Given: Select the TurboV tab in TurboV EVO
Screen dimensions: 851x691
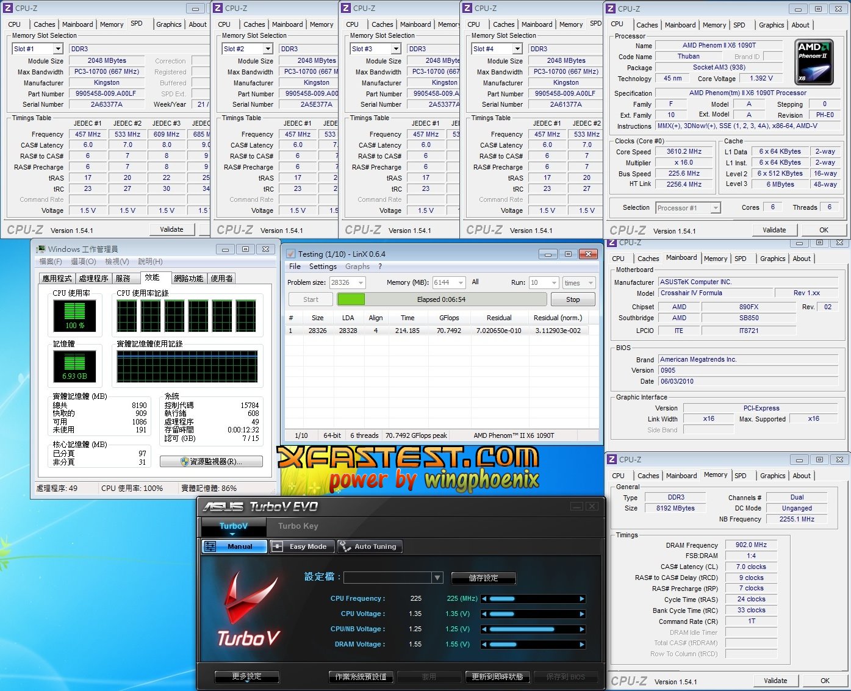Looking at the screenshot, I should click(x=234, y=526).
